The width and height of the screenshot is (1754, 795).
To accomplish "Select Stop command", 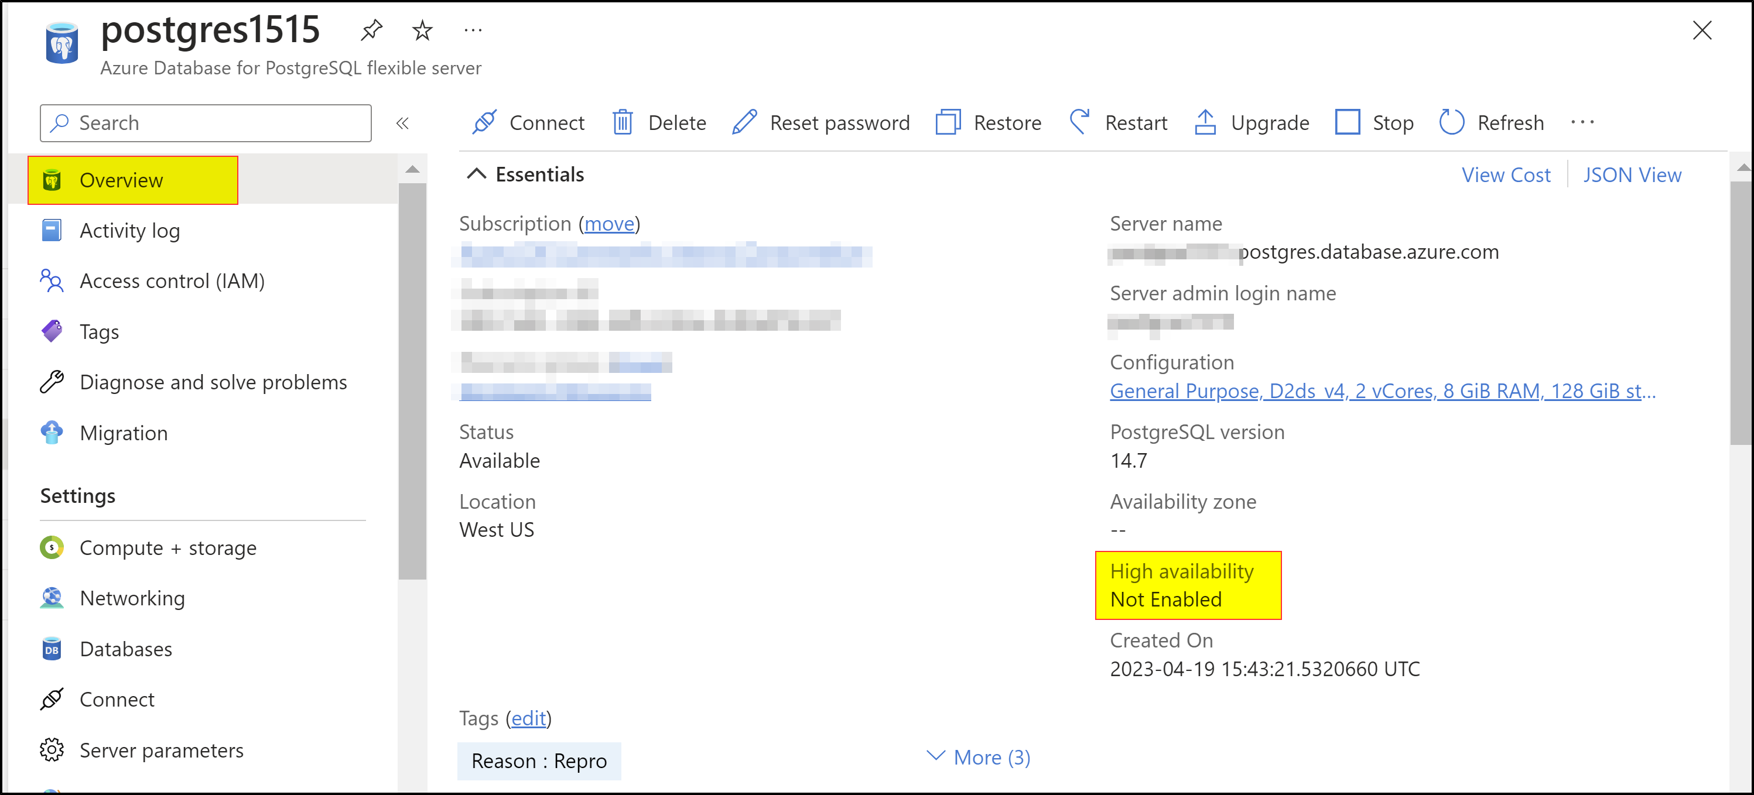I will pos(1375,122).
